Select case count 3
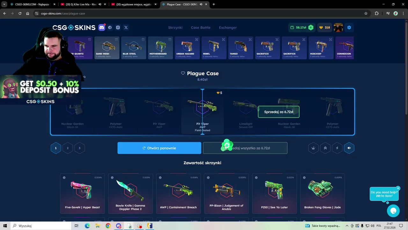Image resolution: width=408 pixels, height=230 pixels. pyautogui.click(x=80, y=148)
